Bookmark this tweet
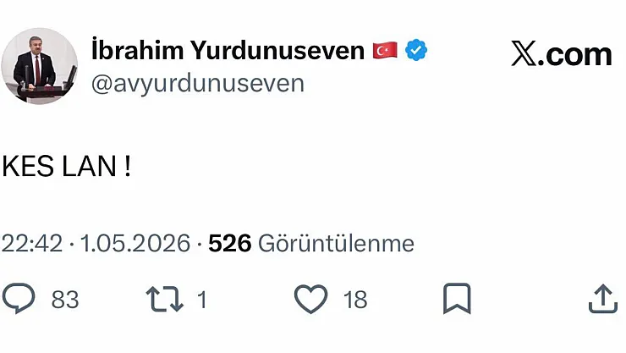The image size is (626, 353). 457,299
